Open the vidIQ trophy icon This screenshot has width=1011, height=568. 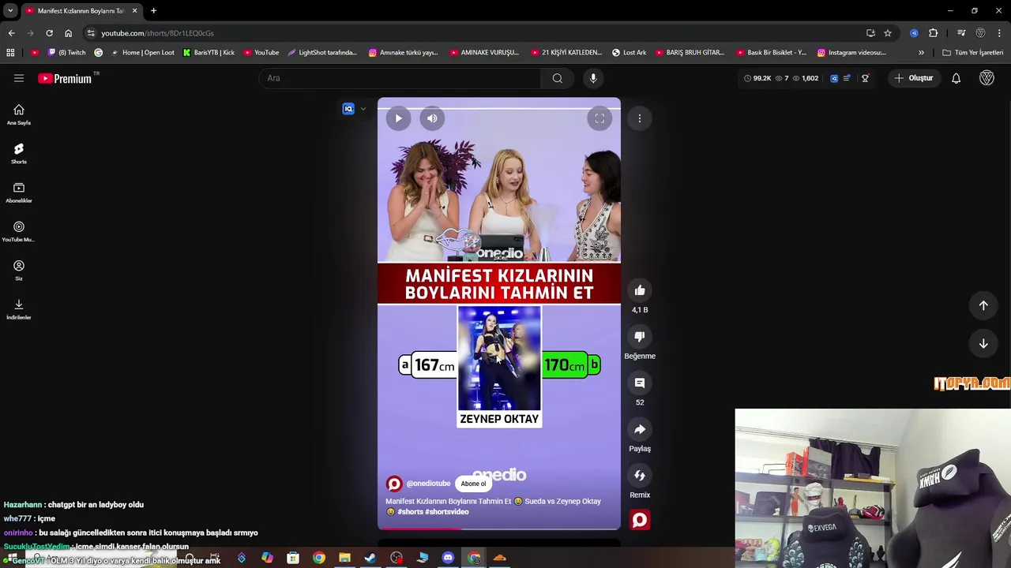(865, 78)
